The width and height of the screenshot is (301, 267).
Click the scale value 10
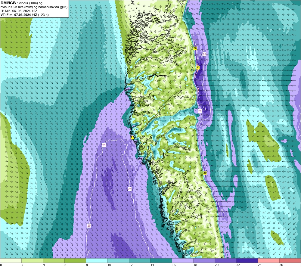pyautogui.click(x=109, y=265)
